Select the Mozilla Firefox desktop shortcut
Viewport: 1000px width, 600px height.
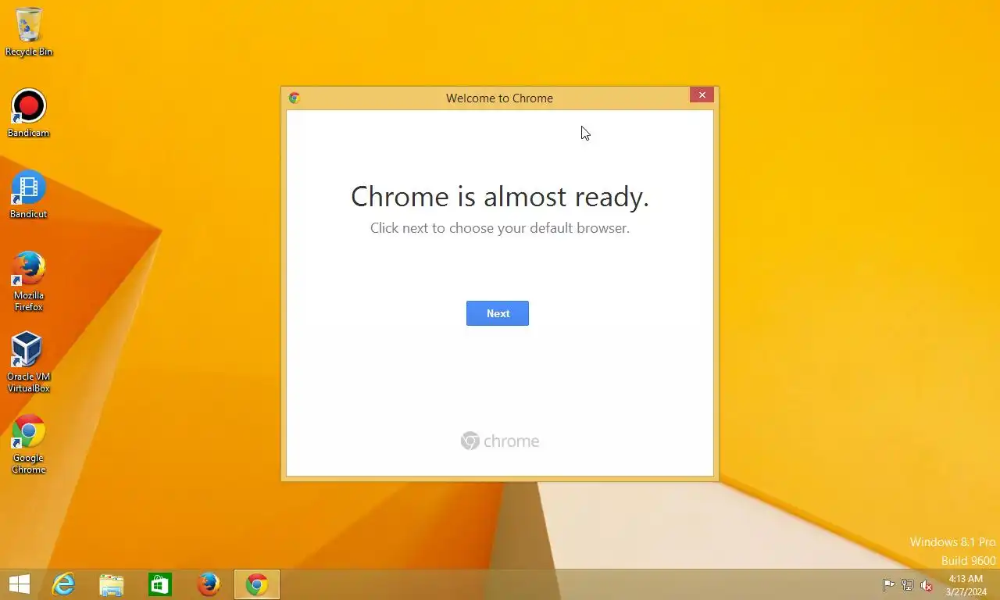(29, 281)
